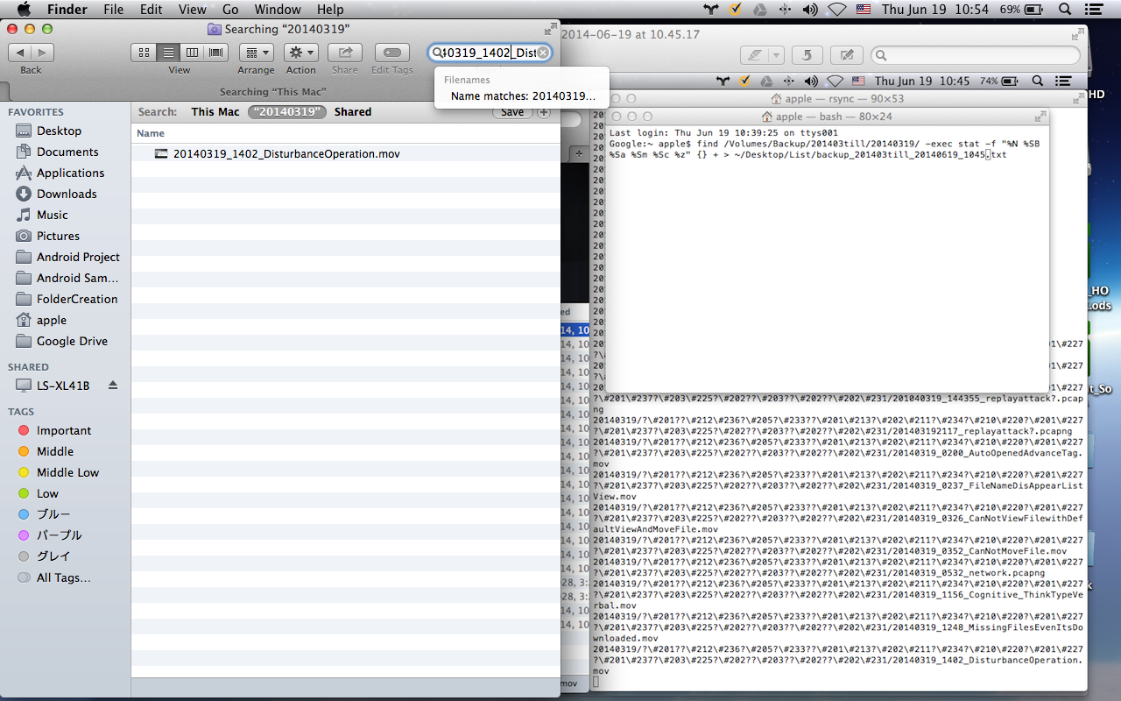Set search scope to This Mac
The width and height of the screenshot is (1121, 701).
click(215, 112)
